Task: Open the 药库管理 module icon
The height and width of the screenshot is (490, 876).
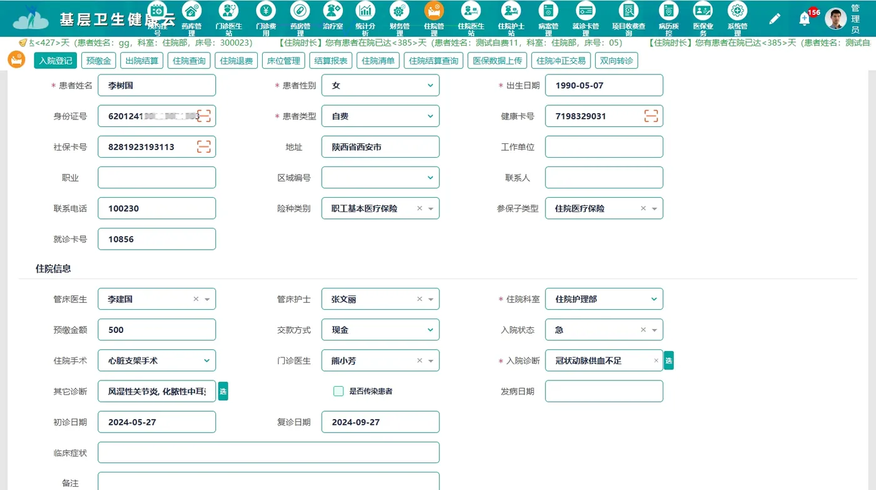Action: tap(192, 11)
